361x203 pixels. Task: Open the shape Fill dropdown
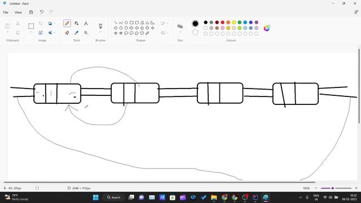[x=168, y=33]
